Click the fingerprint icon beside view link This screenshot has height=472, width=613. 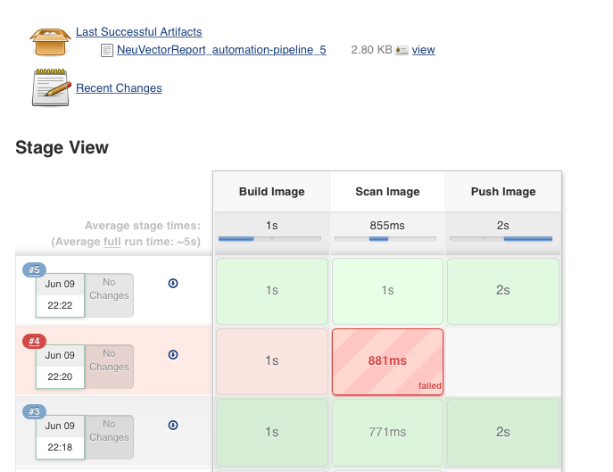coord(402,51)
